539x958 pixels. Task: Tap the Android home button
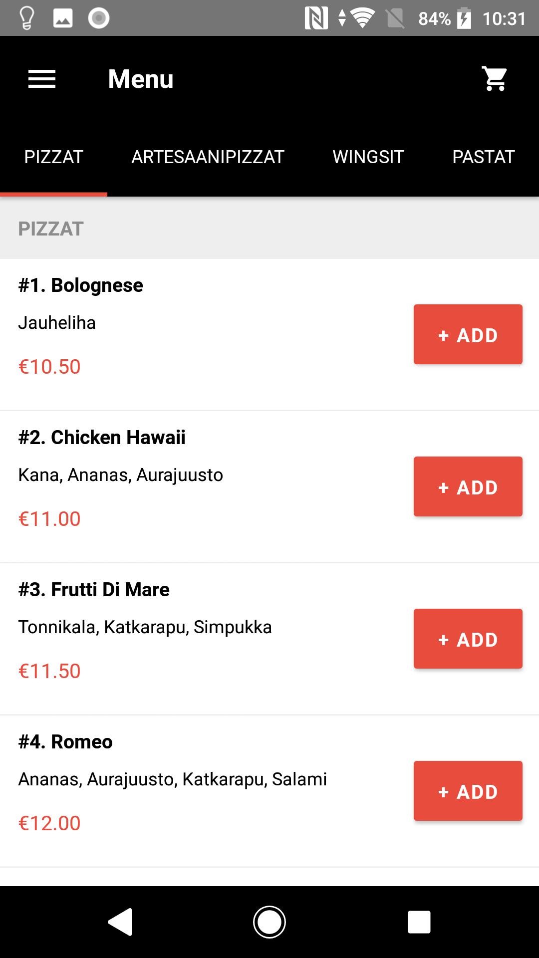tap(269, 922)
